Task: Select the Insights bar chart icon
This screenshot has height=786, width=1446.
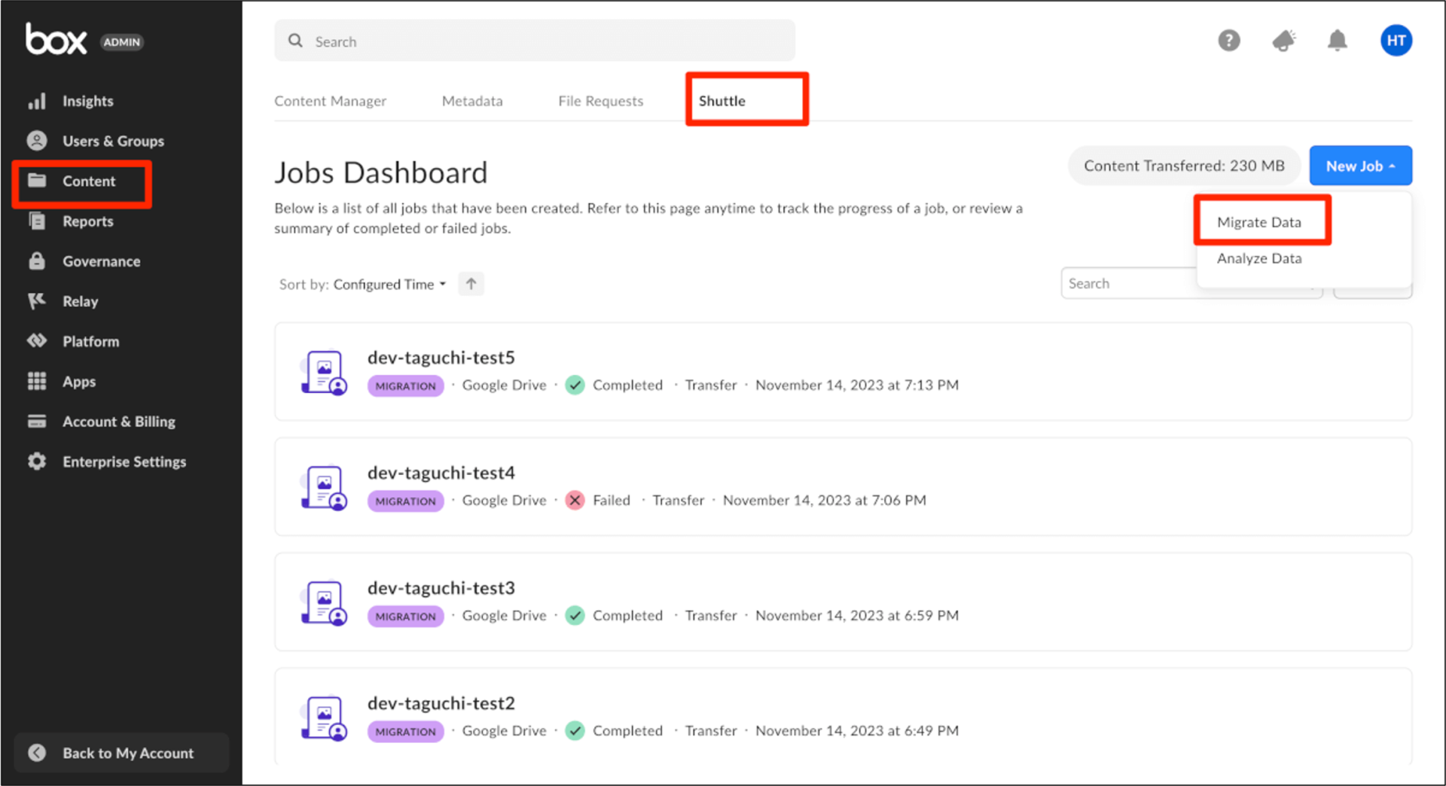Action: pos(36,100)
